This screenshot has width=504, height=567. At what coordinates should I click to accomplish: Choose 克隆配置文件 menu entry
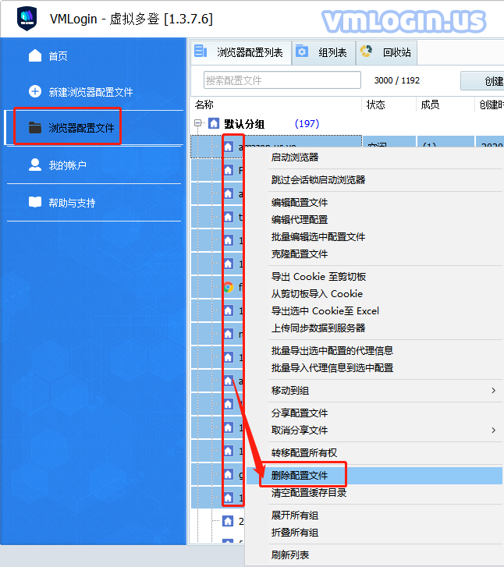click(300, 253)
